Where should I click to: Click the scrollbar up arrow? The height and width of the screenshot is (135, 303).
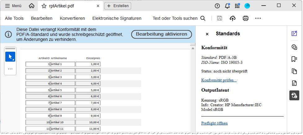193,48
